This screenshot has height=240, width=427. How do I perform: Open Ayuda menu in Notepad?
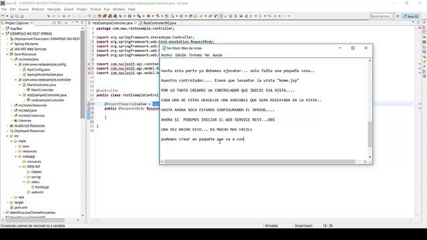pyautogui.click(x=217, y=55)
